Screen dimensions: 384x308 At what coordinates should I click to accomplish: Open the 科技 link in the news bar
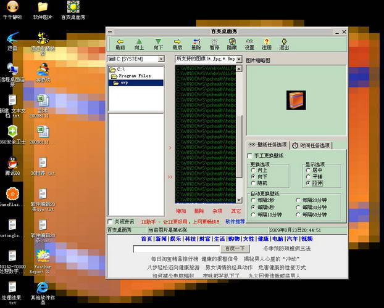point(190,239)
